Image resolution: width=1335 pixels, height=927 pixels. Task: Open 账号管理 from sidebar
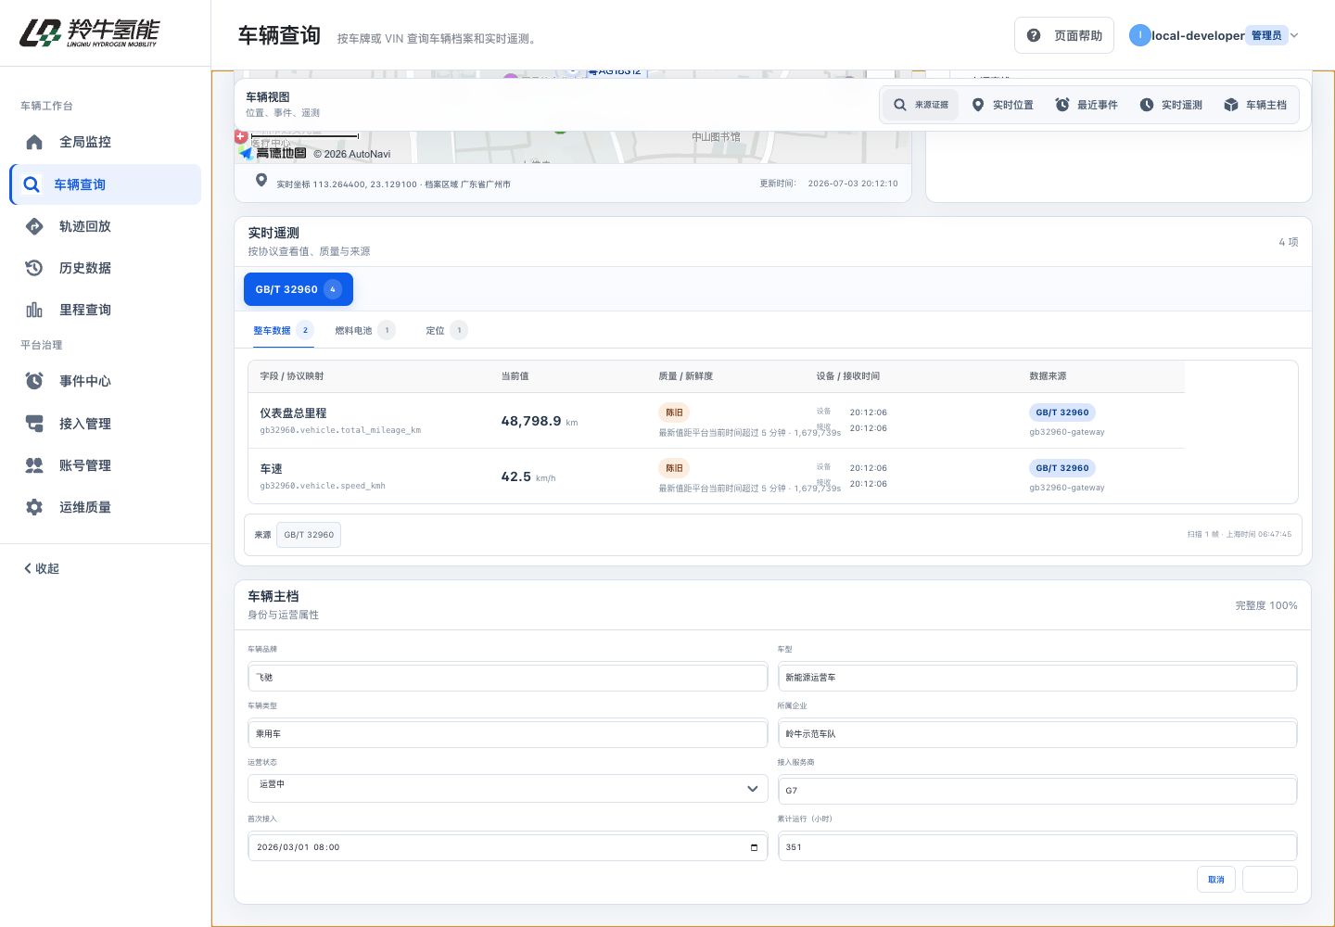[x=105, y=465]
